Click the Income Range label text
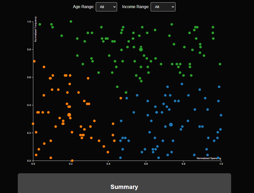The image size is (254, 193). tap(136, 7)
